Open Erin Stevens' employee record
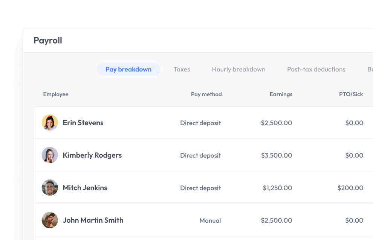This screenshot has width=373, height=240. [x=83, y=123]
